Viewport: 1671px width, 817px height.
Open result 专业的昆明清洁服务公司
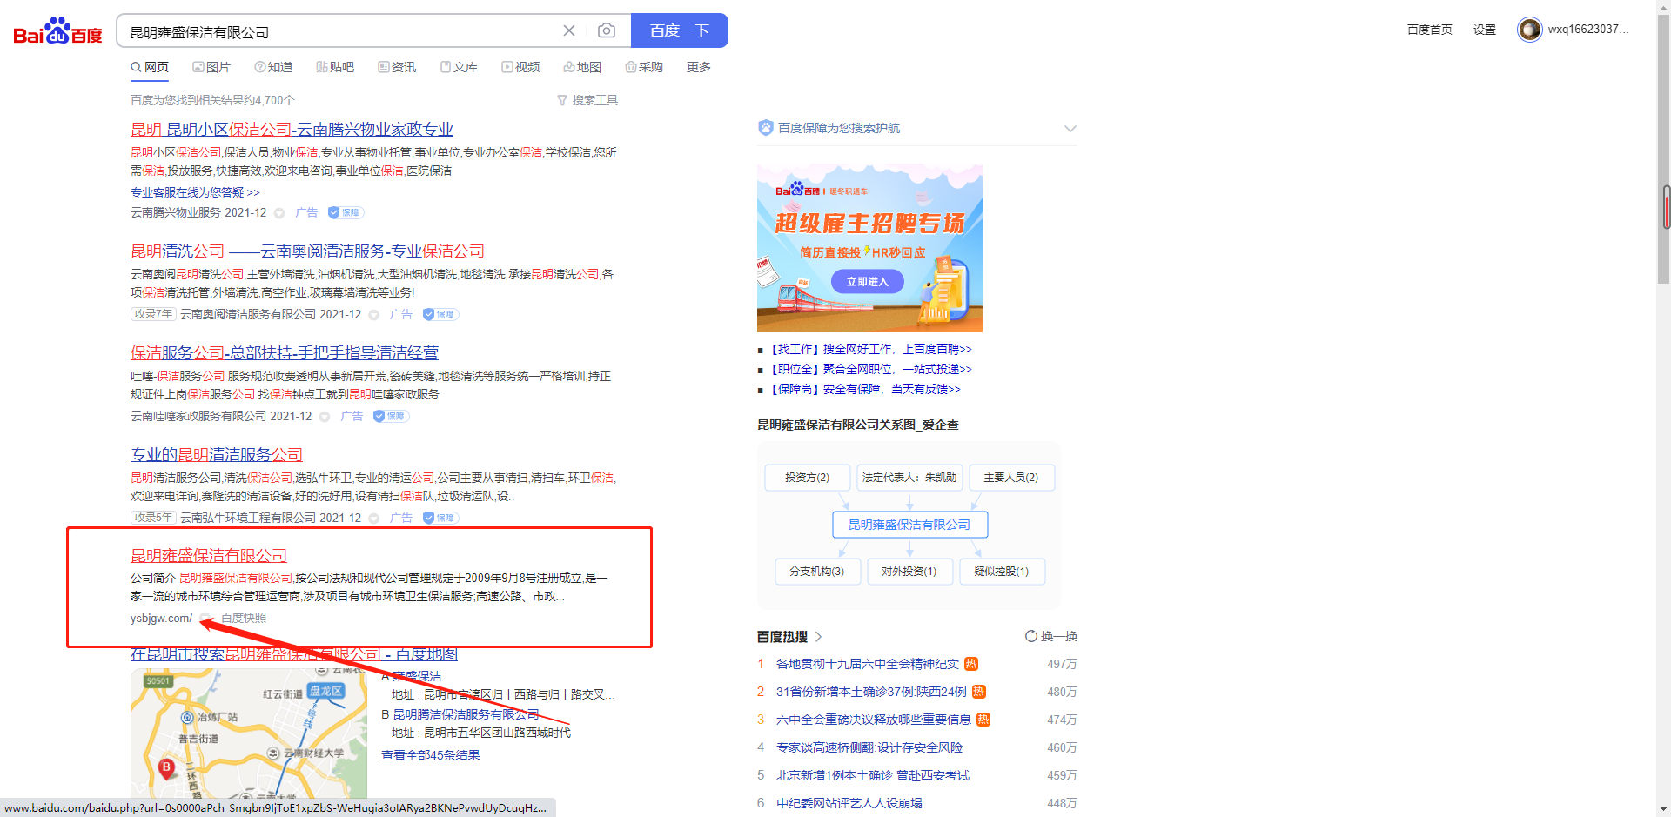click(x=217, y=454)
